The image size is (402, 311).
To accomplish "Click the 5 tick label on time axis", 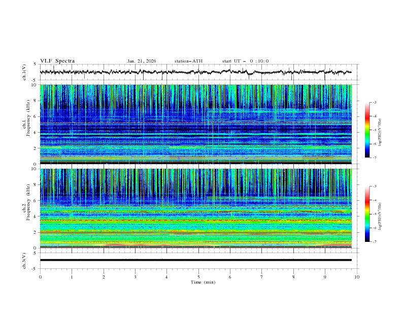I will click(x=198, y=277).
